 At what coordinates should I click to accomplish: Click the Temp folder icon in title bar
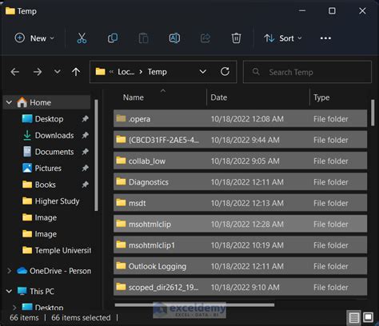pos(10,11)
